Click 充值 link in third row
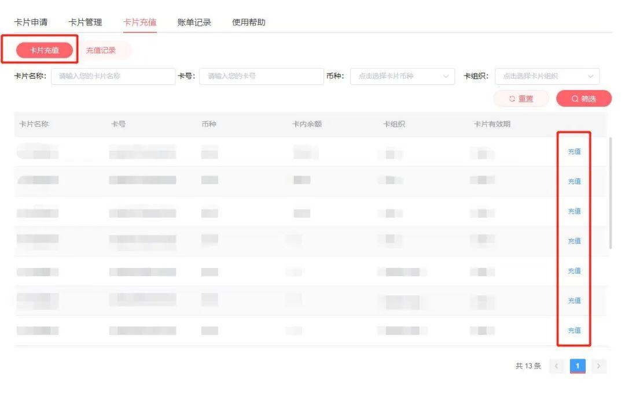 click(574, 211)
